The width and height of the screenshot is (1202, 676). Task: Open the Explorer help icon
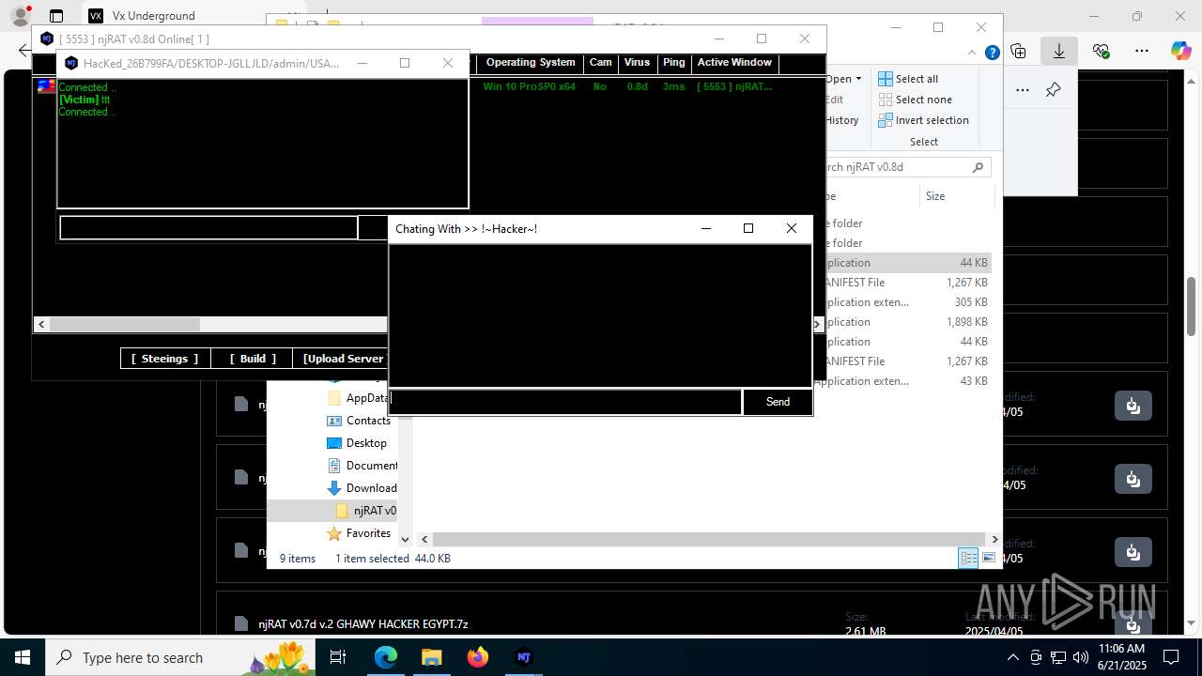(x=992, y=53)
